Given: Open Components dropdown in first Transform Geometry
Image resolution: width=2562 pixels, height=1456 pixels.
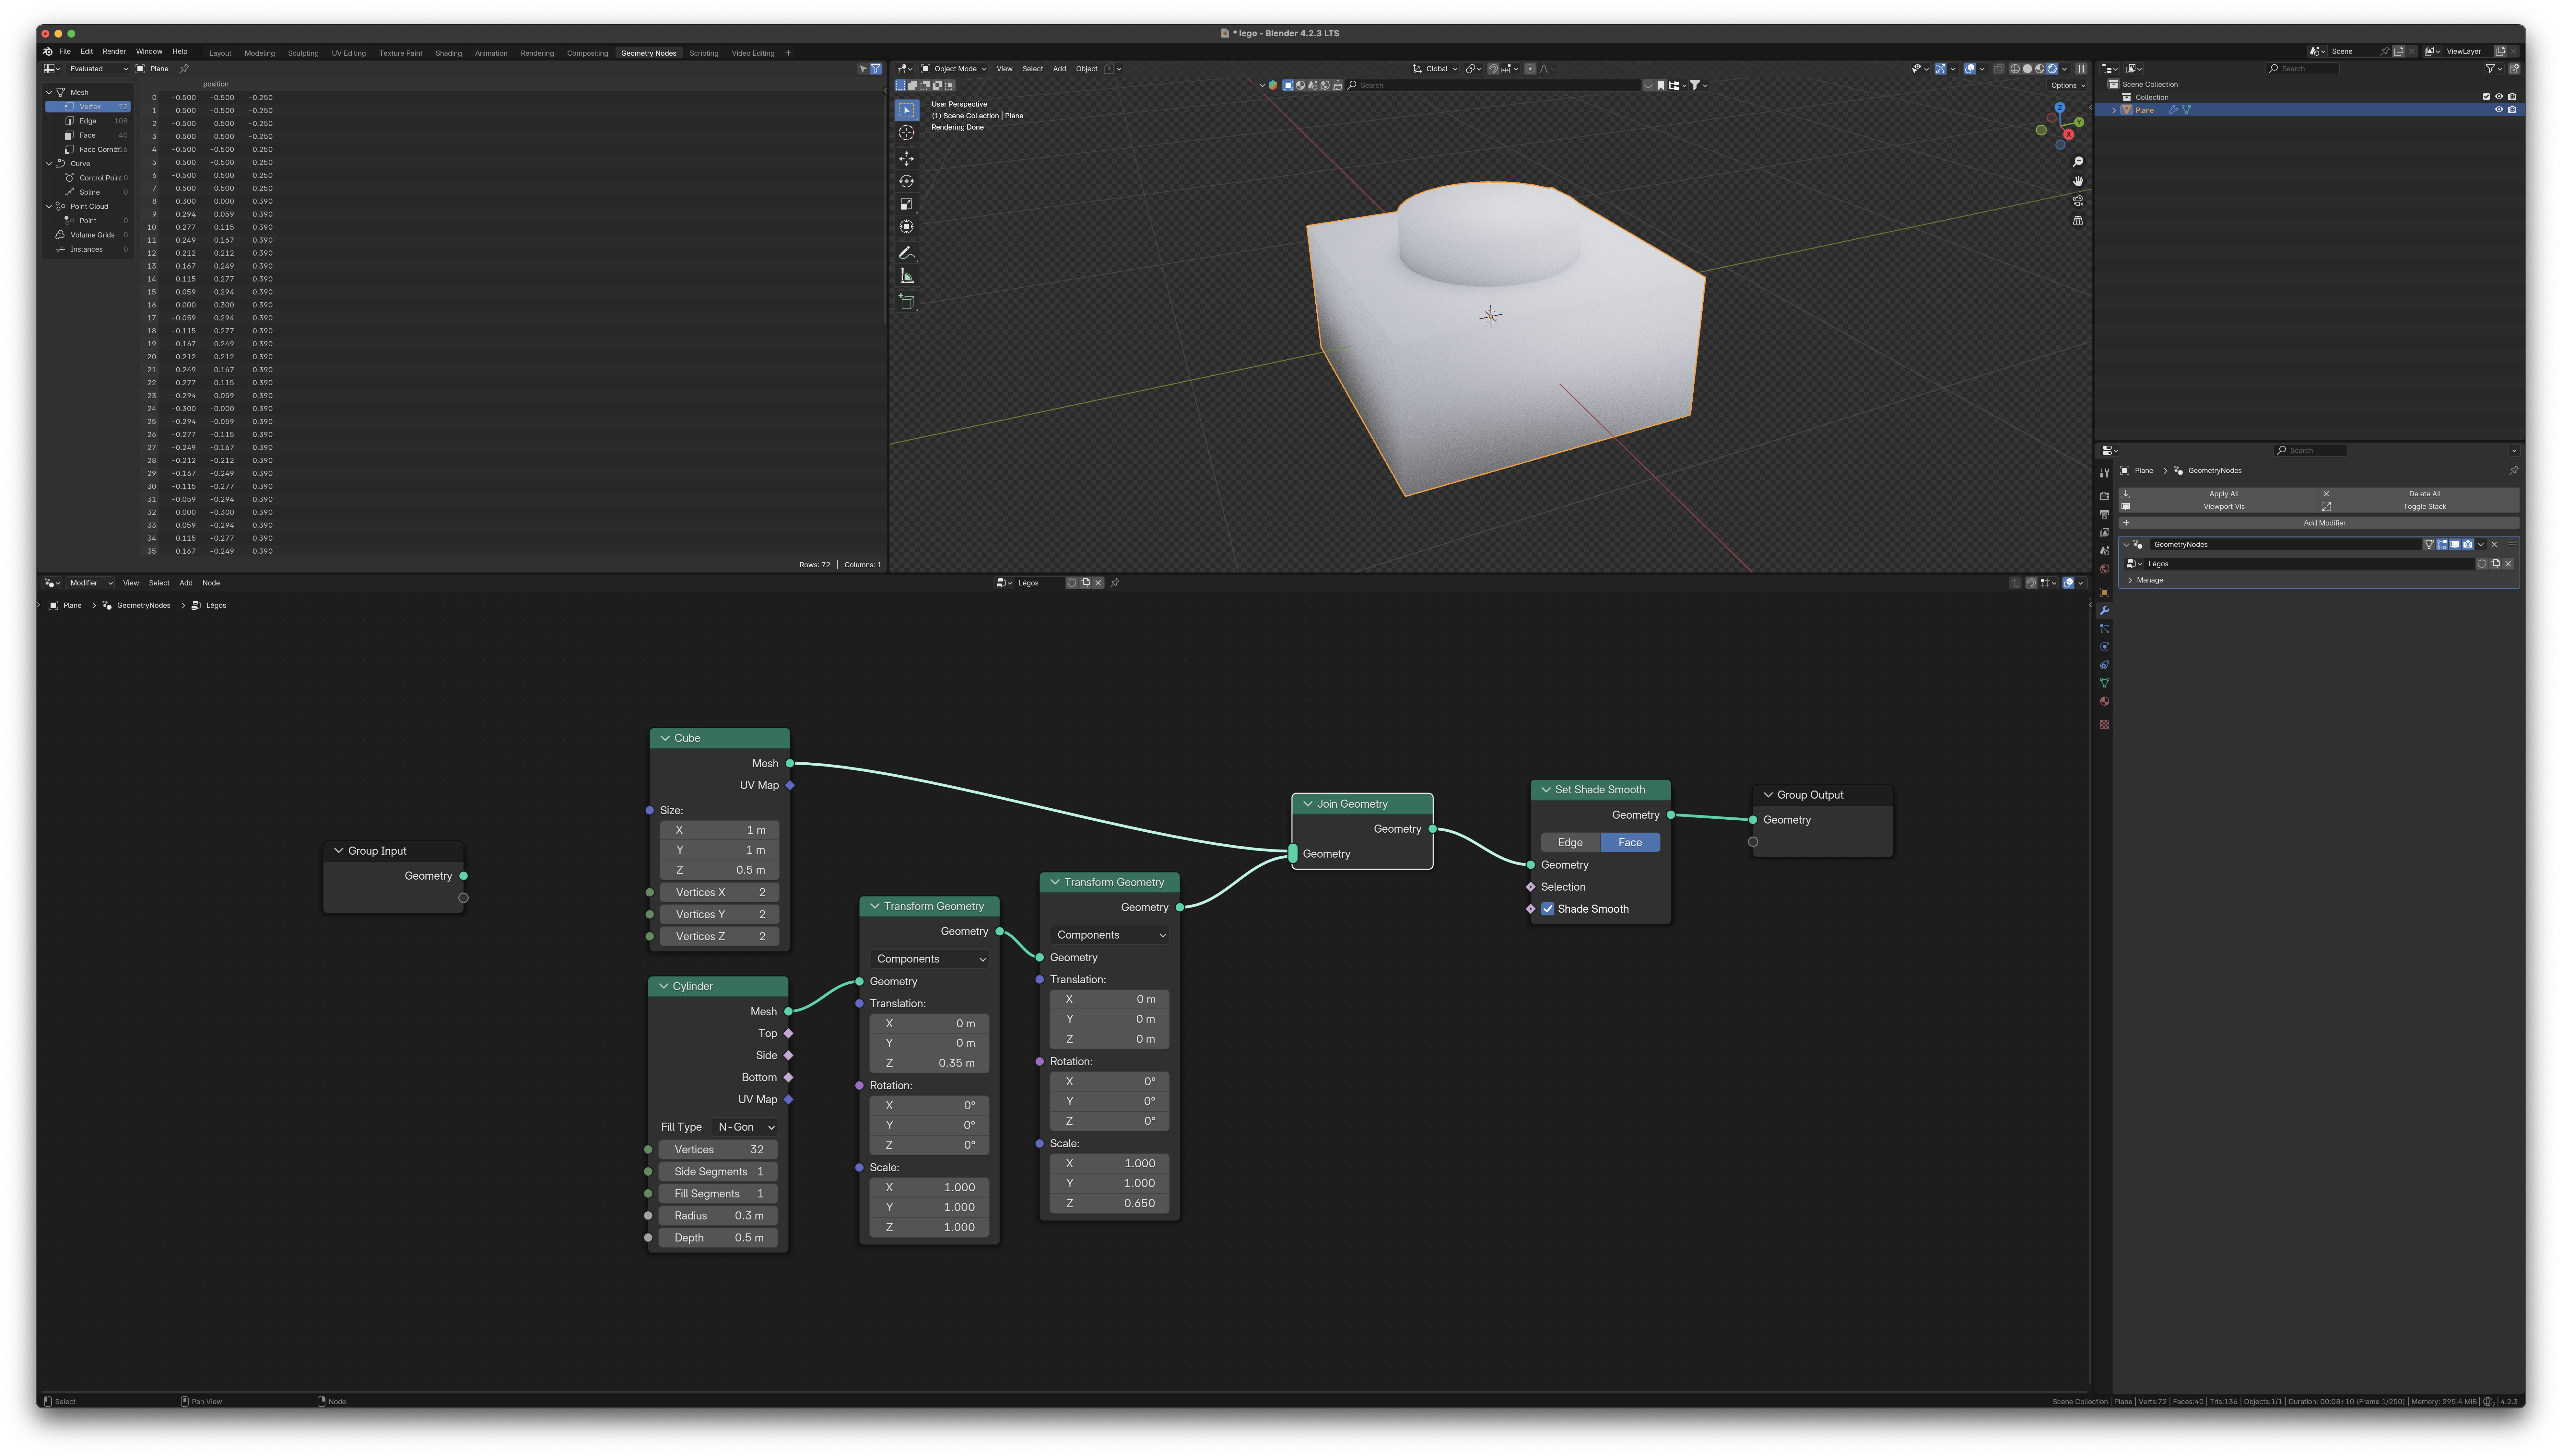Looking at the screenshot, I should point(929,959).
